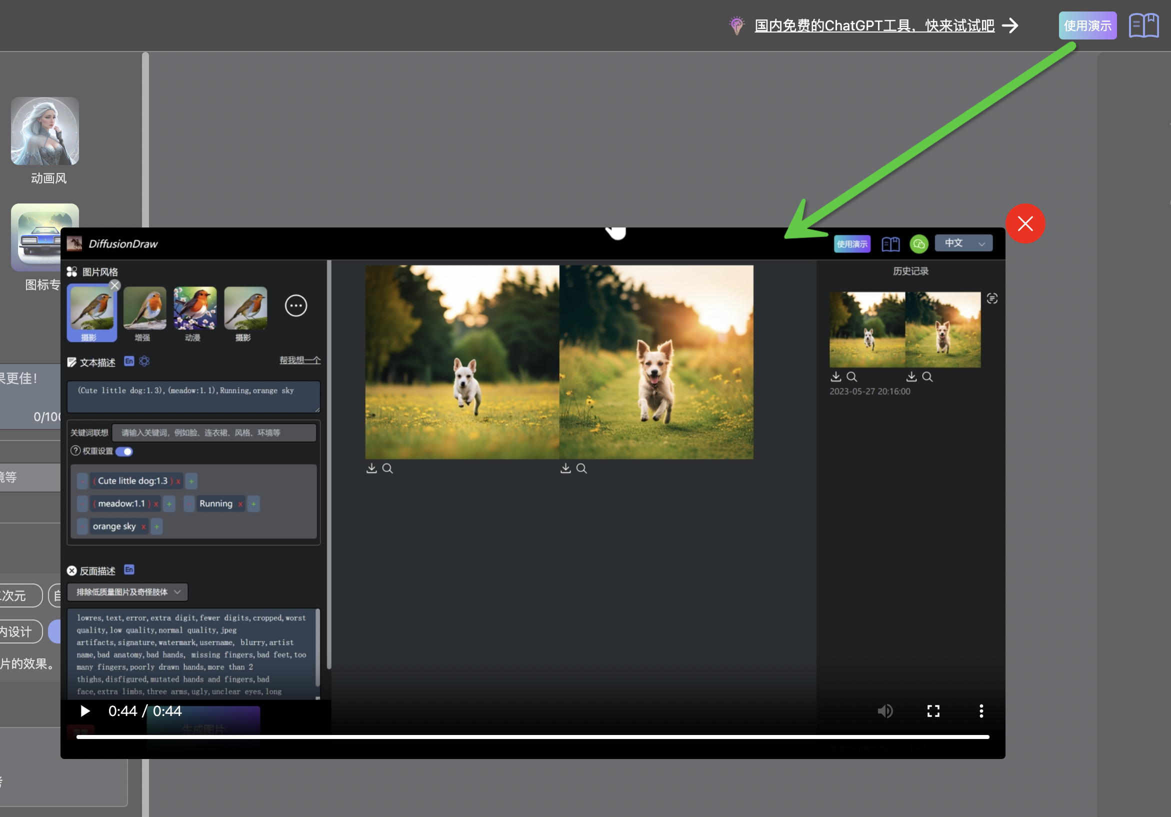Play the demo video
1171x817 pixels.
coord(85,711)
